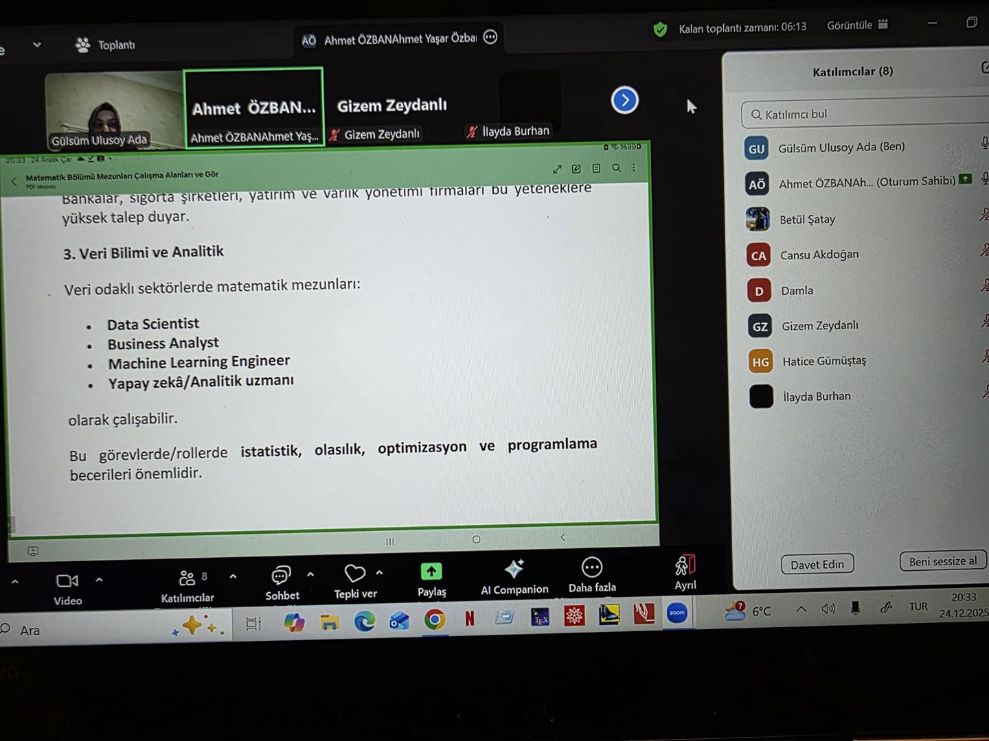Screen dimensions: 989x741
Task: Open the Toplantı menu at top
Action: click(105, 45)
